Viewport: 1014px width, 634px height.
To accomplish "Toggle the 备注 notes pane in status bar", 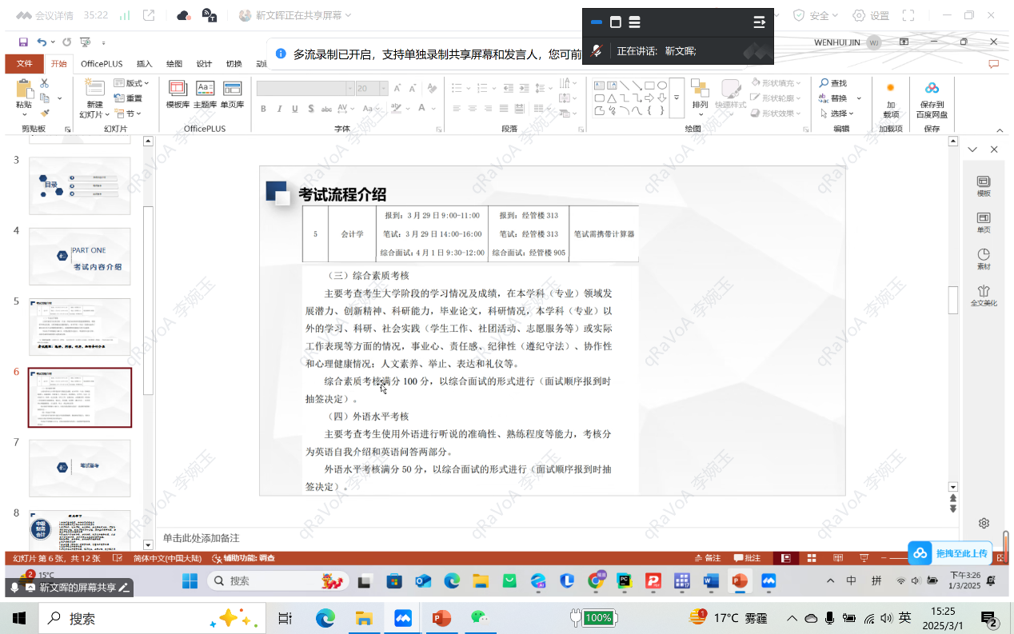I will 708,558.
